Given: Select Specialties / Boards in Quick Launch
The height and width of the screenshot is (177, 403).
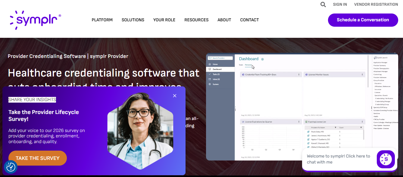Looking at the screenshot, I should click(381, 95).
